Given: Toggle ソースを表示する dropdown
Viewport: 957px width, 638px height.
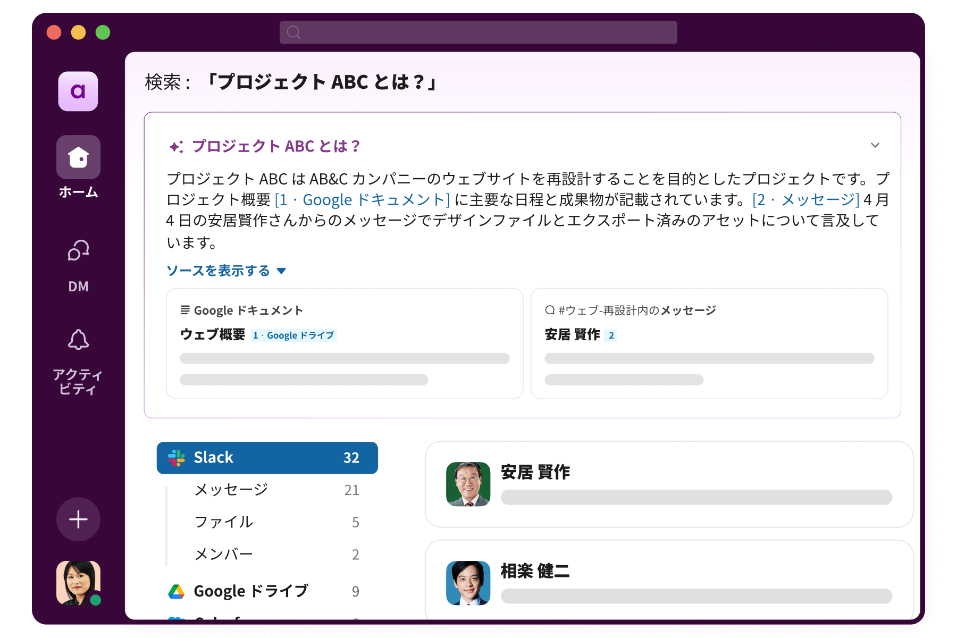Looking at the screenshot, I should click(x=226, y=271).
